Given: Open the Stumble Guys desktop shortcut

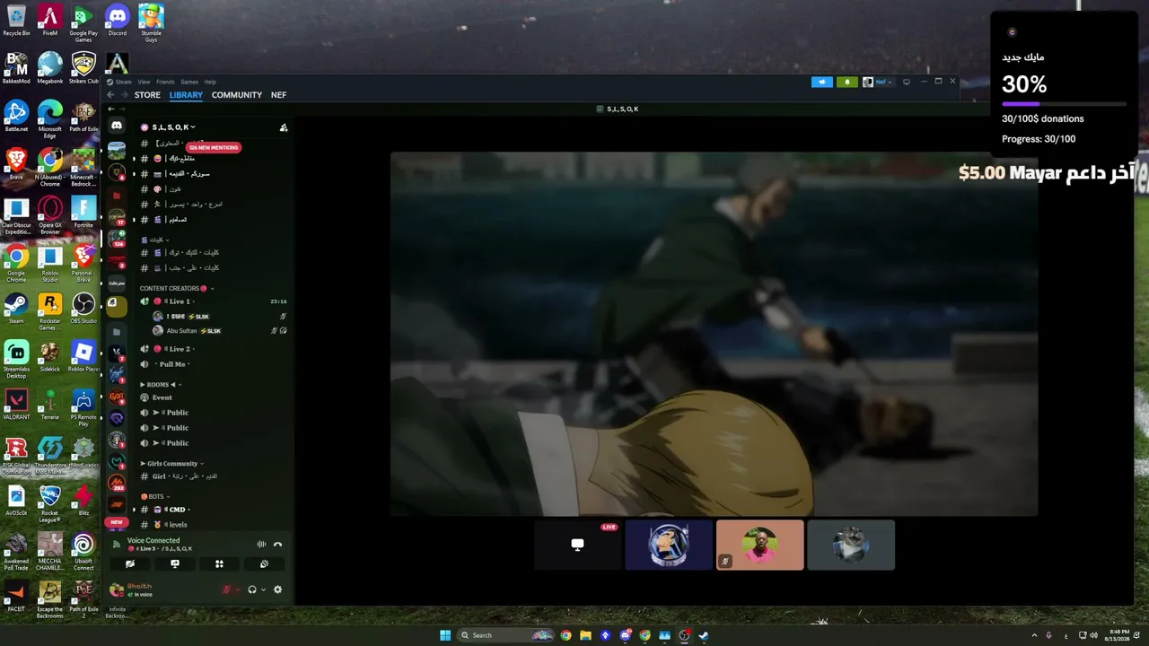Looking at the screenshot, I should click(151, 23).
